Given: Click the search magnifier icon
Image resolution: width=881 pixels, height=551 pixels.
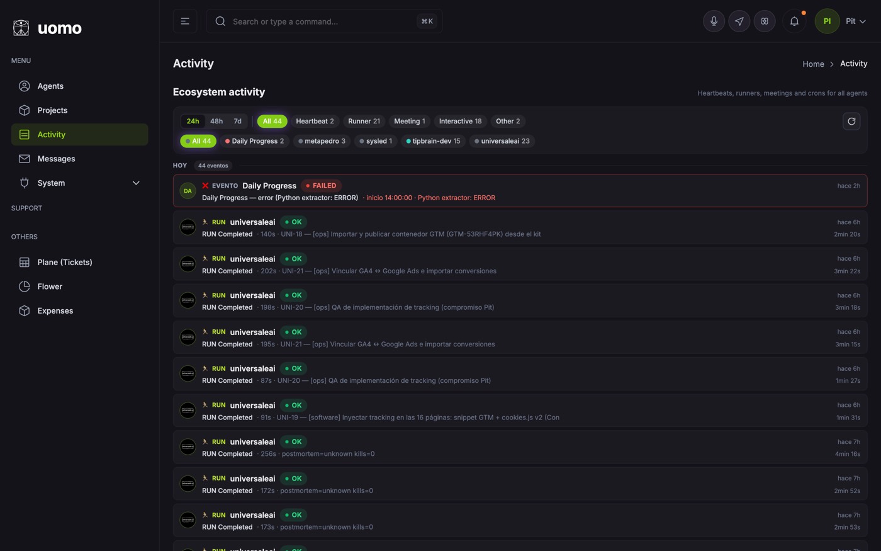Looking at the screenshot, I should coord(220,21).
